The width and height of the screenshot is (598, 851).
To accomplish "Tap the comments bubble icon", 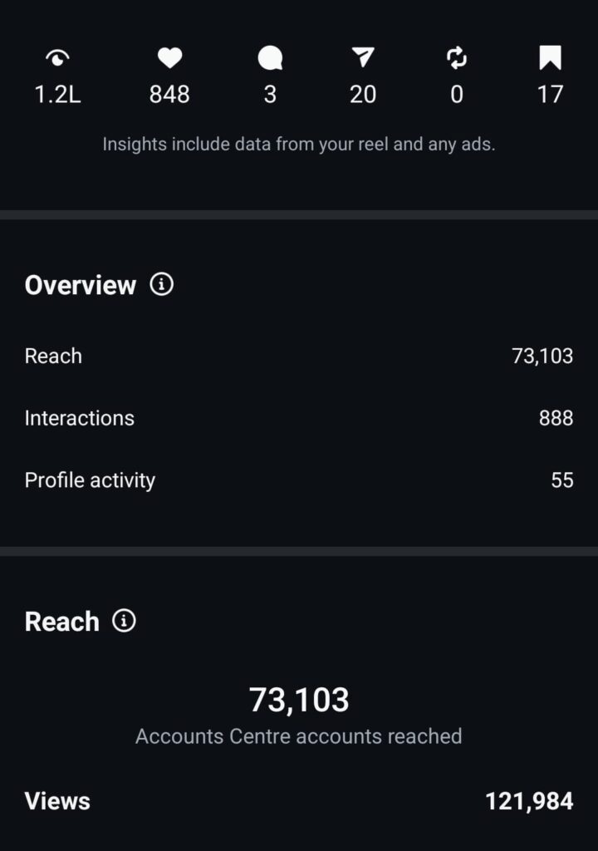I will point(270,57).
